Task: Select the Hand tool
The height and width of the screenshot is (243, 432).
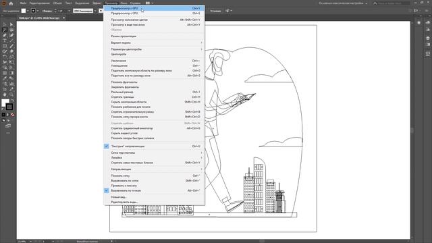Action: [x=5, y=94]
